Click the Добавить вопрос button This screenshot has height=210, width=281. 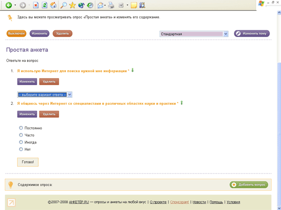249,185
